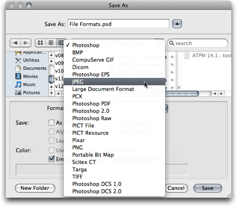Choose Large Document Format

pos(115,89)
